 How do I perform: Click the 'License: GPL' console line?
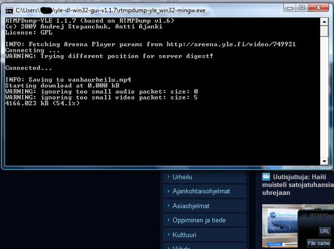[x=29, y=32]
